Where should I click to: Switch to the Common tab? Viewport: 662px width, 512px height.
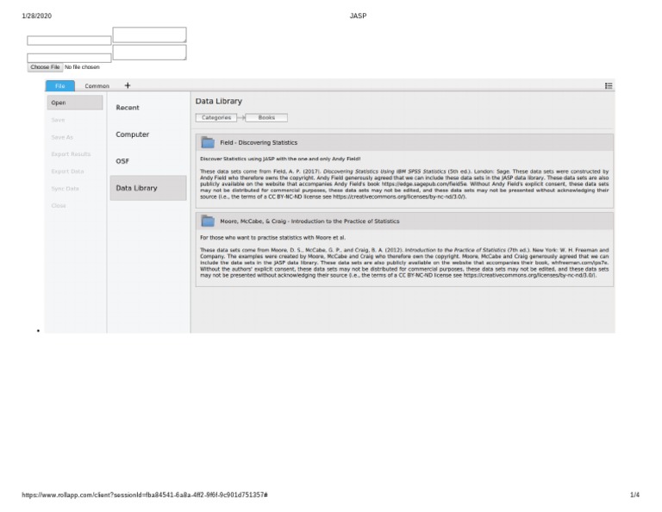pyautogui.click(x=97, y=85)
